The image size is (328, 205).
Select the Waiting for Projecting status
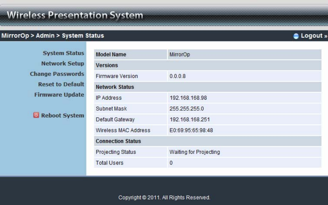(x=194, y=152)
